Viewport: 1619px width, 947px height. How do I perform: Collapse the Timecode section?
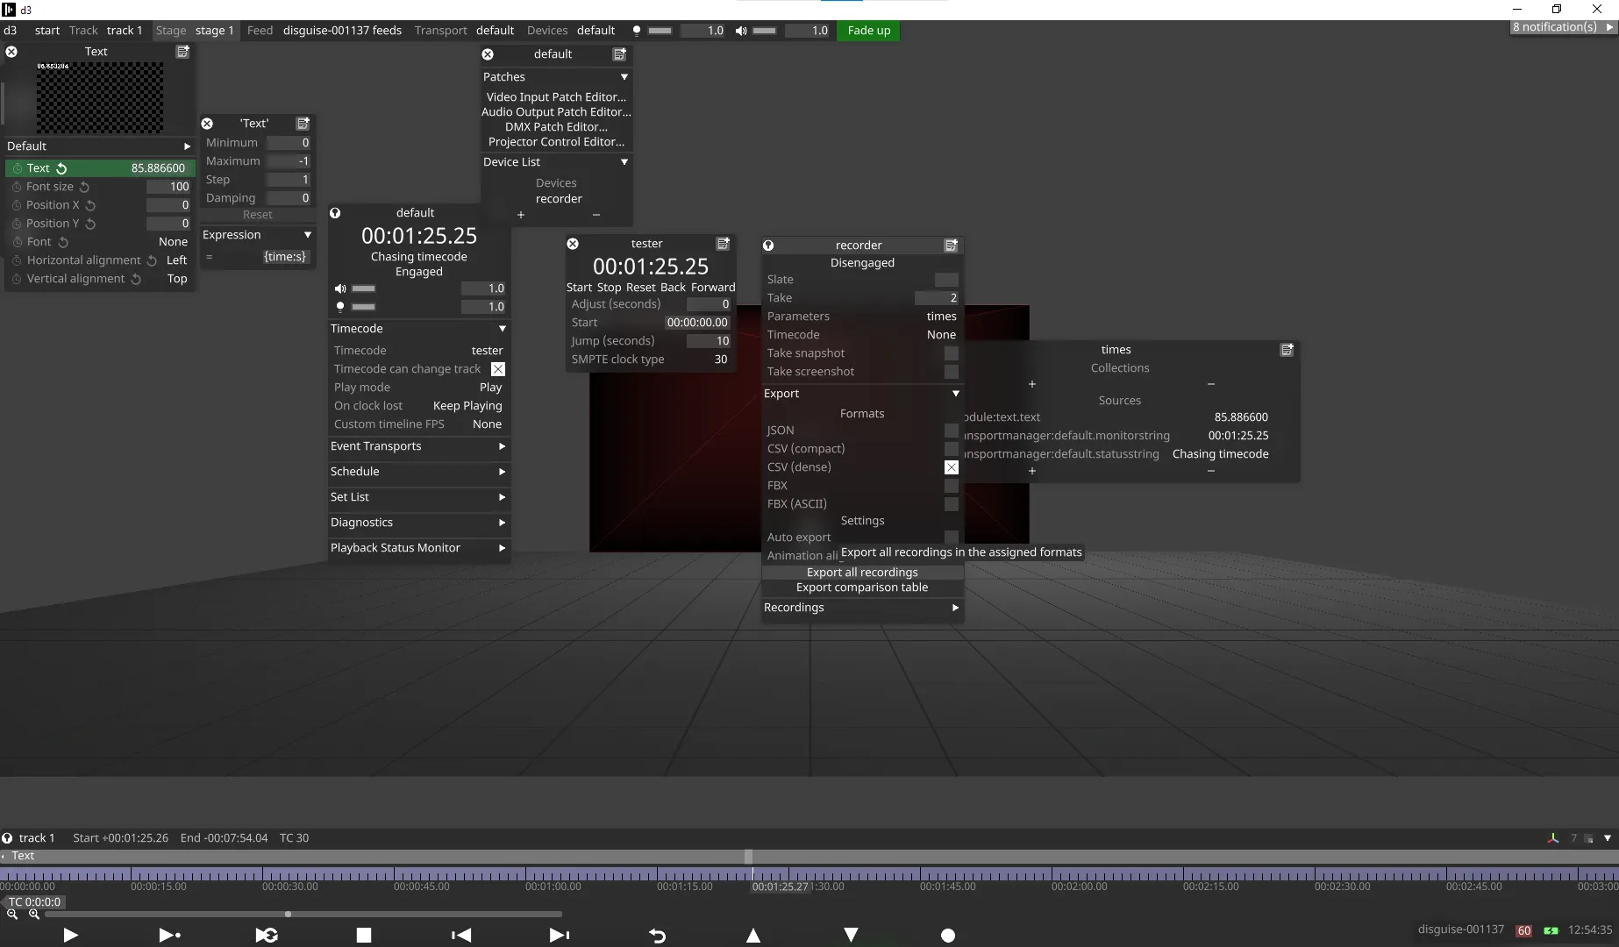coord(501,329)
